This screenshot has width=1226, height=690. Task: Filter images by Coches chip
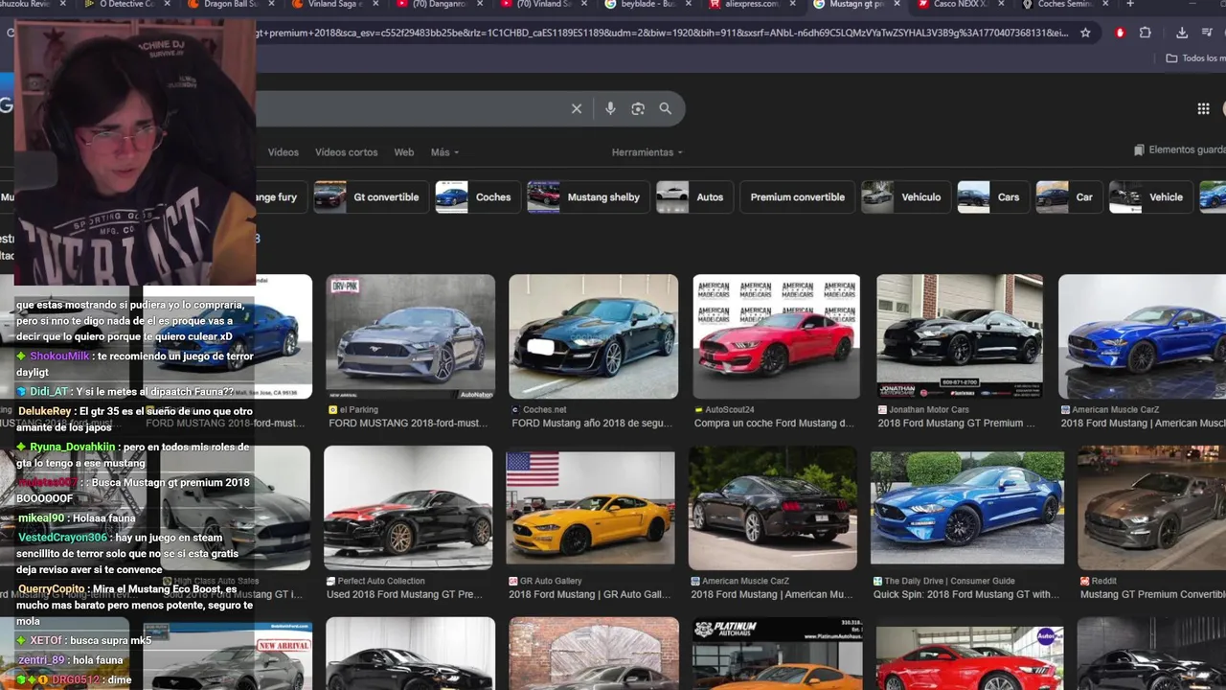click(477, 197)
